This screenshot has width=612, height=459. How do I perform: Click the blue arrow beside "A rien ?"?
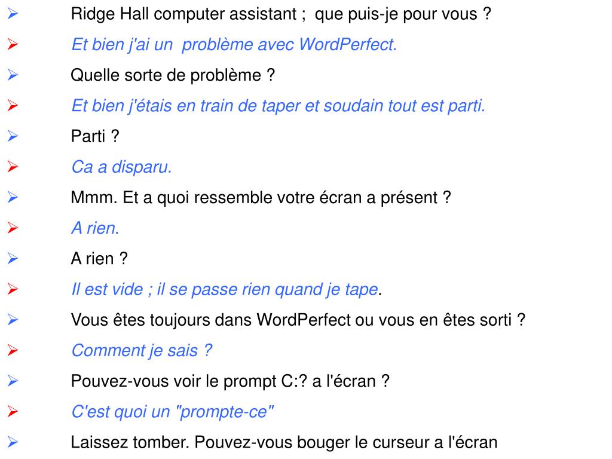click(x=13, y=259)
